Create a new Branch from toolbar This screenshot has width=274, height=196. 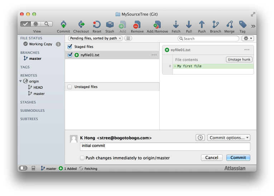tap(216, 24)
